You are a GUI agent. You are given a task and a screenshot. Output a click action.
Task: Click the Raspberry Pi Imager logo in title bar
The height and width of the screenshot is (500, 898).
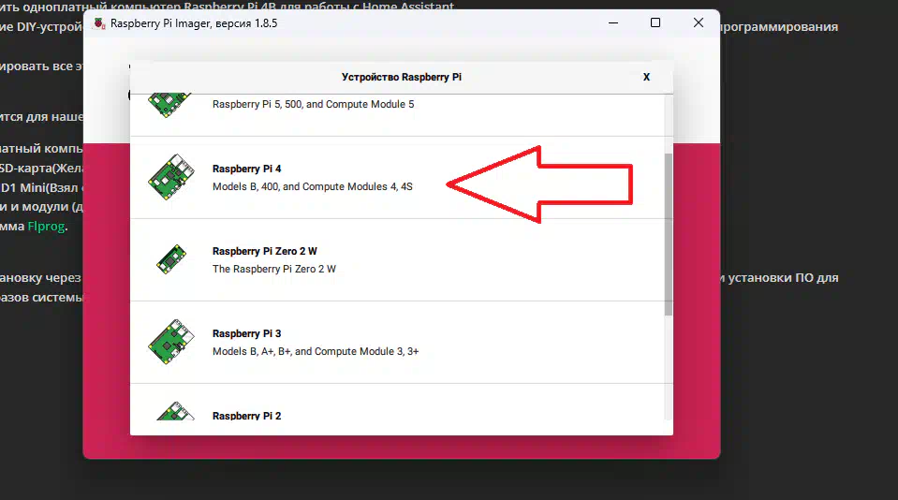99,23
